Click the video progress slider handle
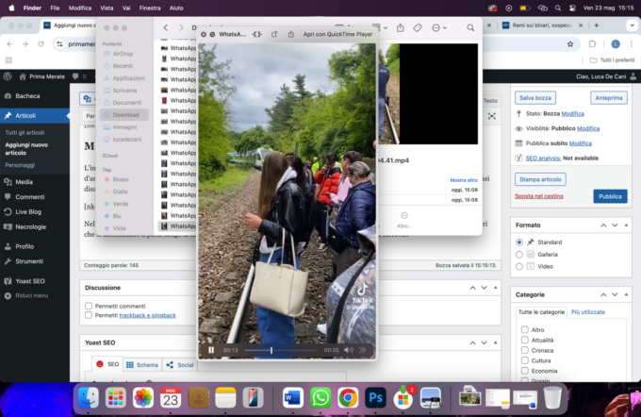The image size is (641, 417). click(271, 350)
